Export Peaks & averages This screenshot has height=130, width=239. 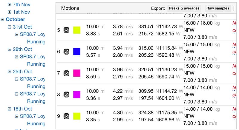coord(184,8)
